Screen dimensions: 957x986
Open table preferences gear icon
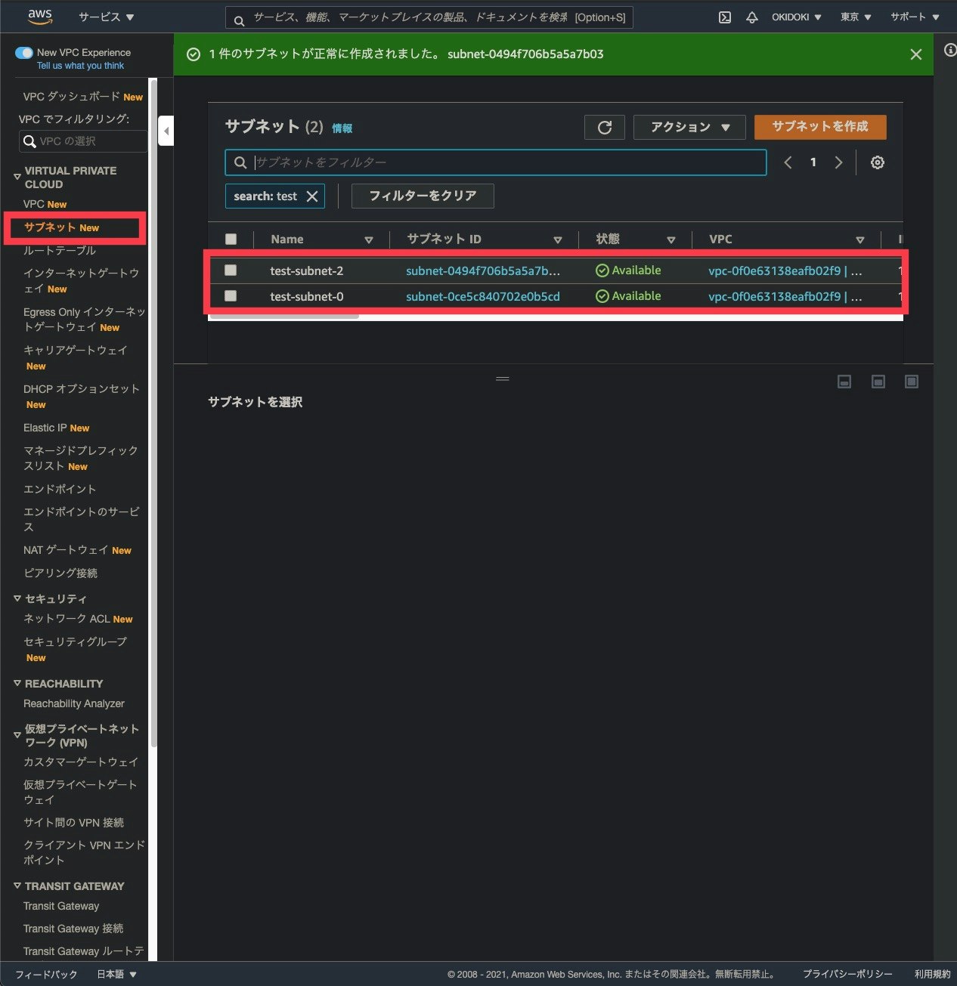pyautogui.click(x=877, y=162)
